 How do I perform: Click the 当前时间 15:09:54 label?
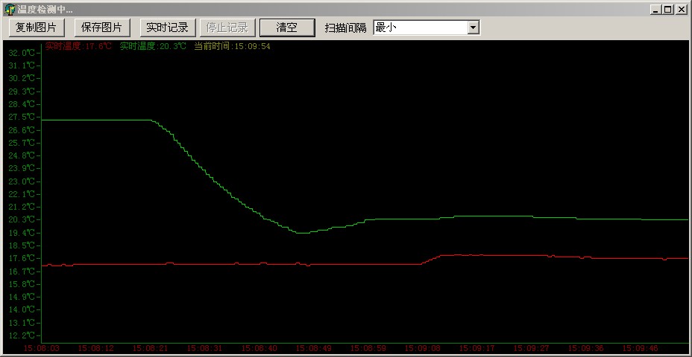pyautogui.click(x=232, y=46)
